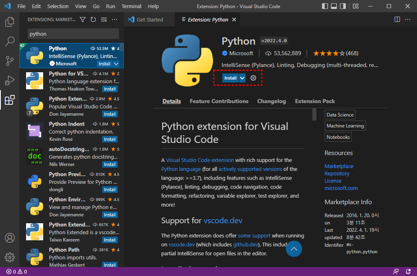Open the Go menu
This screenshot has height=276, width=417.
(x=96, y=6)
